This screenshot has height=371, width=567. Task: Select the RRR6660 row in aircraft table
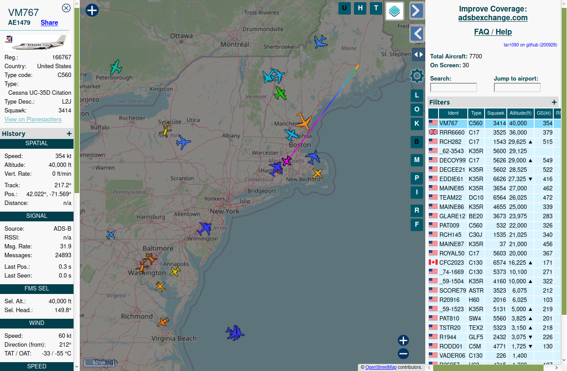point(494,132)
